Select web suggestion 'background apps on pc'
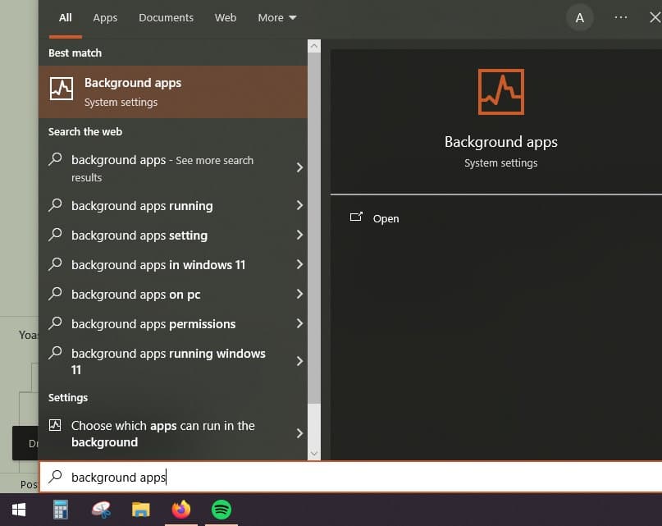This screenshot has width=662, height=526. (172, 295)
